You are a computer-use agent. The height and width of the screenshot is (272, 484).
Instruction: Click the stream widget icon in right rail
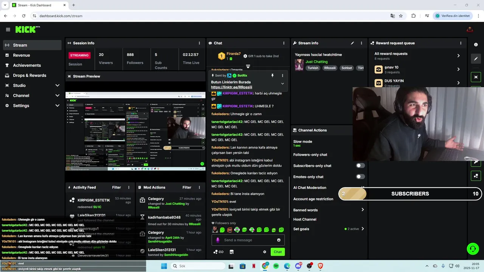[x=476, y=77]
